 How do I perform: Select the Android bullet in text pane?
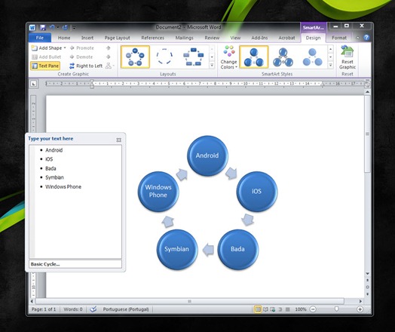54,150
